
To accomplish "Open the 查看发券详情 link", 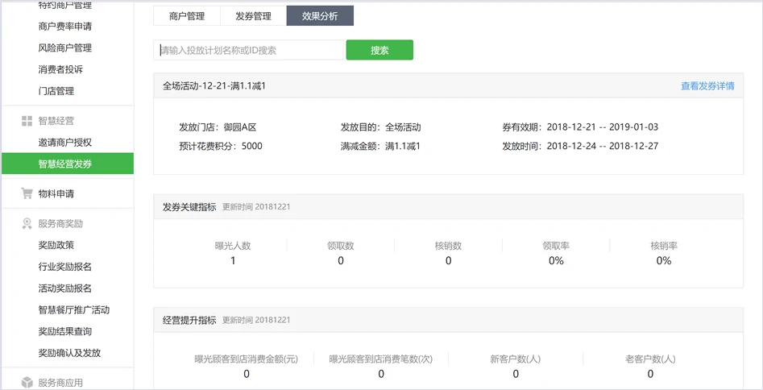I will coord(707,86).
